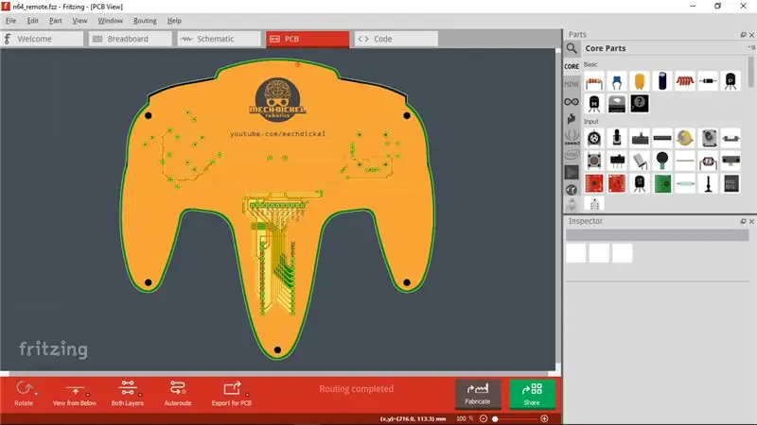Open the Routing menu
The height and width of the screenshot is (425, 757).
[x=145, y=21]
